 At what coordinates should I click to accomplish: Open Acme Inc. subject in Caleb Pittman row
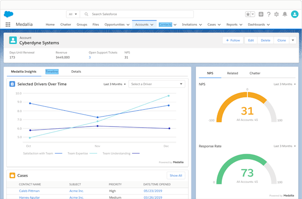coord(76,191)
